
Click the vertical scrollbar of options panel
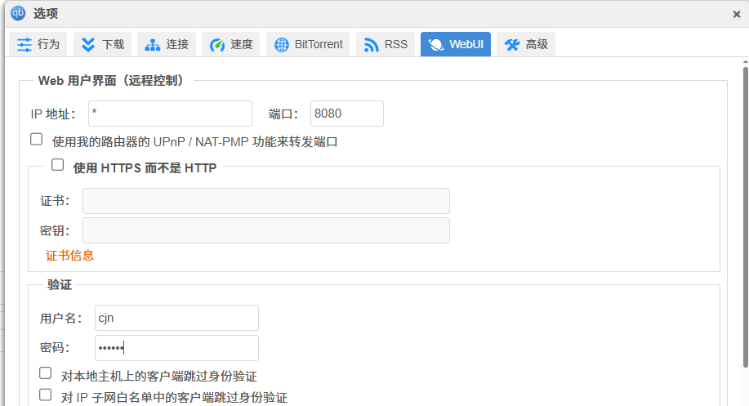tap(746, 217)
